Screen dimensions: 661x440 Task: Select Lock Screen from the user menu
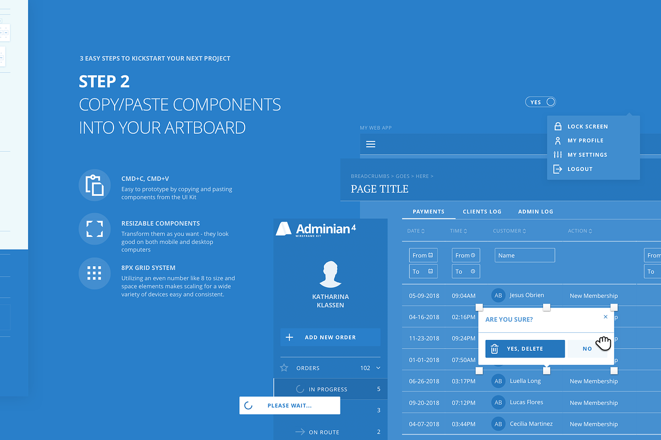click(x=588, y=127)
